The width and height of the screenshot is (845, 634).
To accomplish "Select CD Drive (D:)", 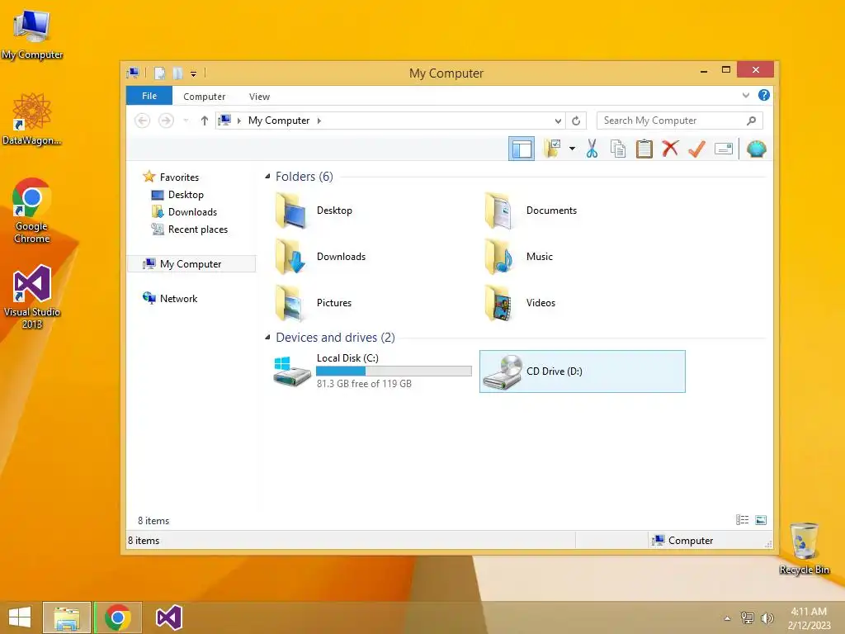I will click(582, 371).
